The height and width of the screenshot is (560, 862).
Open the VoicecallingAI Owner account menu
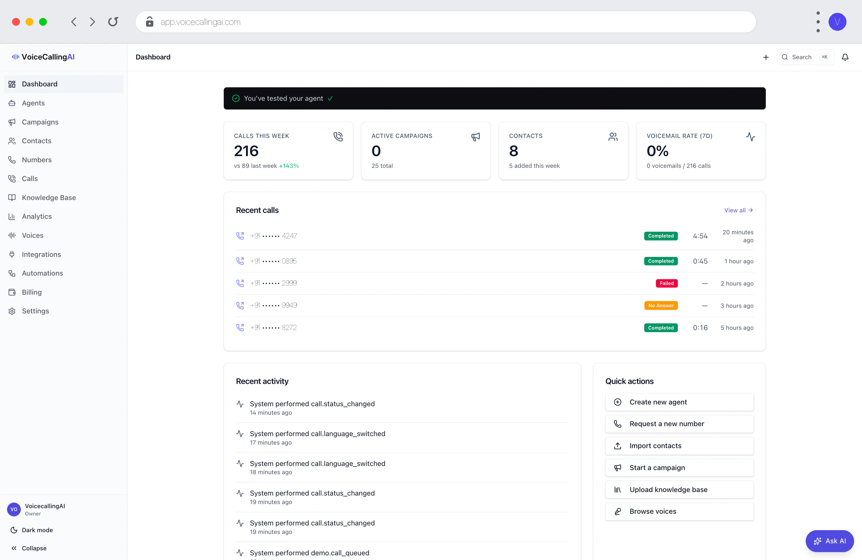point(36,509)
